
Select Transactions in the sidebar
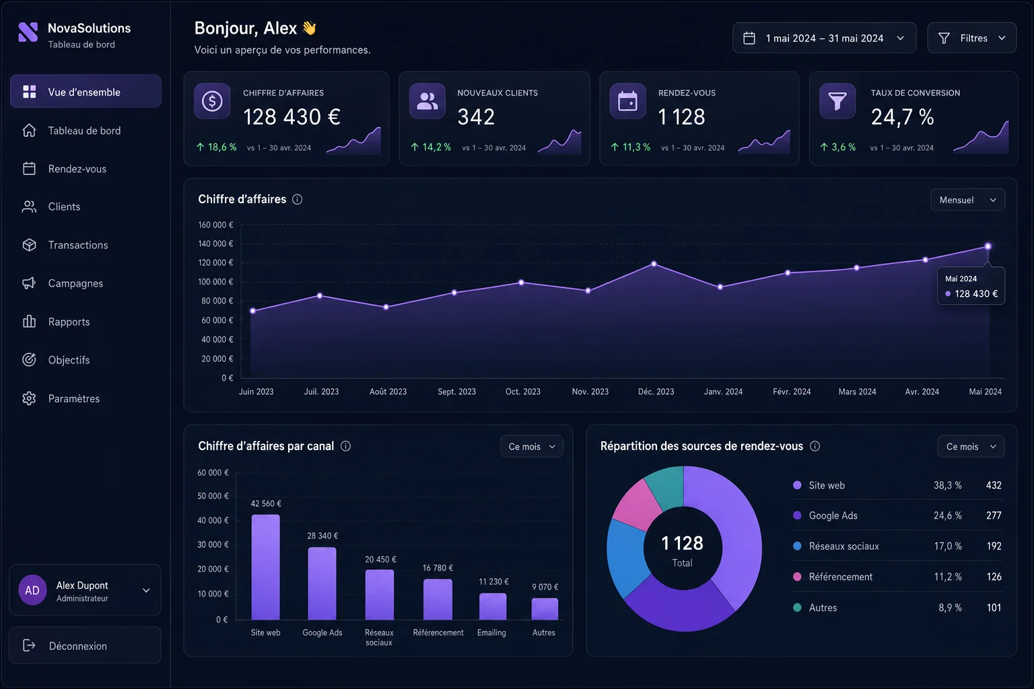point(85,245)
